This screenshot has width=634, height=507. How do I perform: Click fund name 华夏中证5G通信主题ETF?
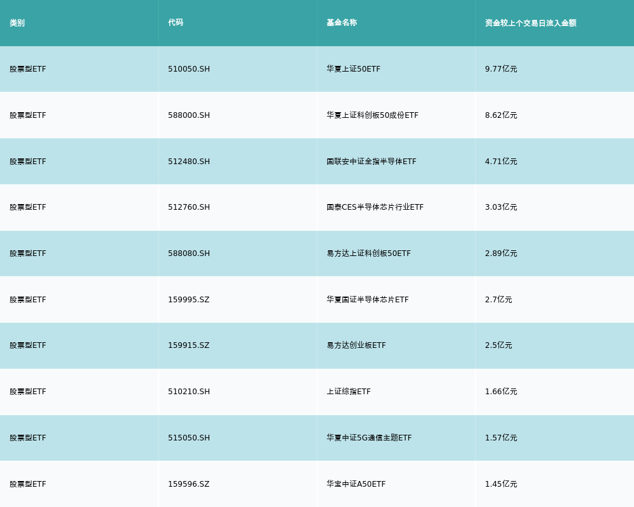[369, 438]
